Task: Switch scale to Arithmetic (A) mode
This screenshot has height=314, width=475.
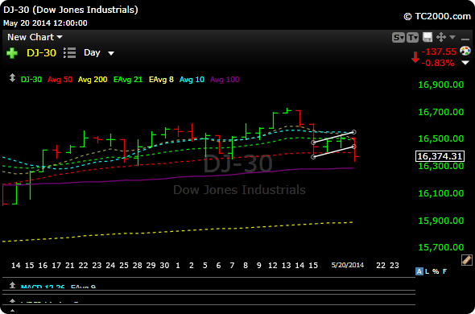Action: click(x=419, y=271)
